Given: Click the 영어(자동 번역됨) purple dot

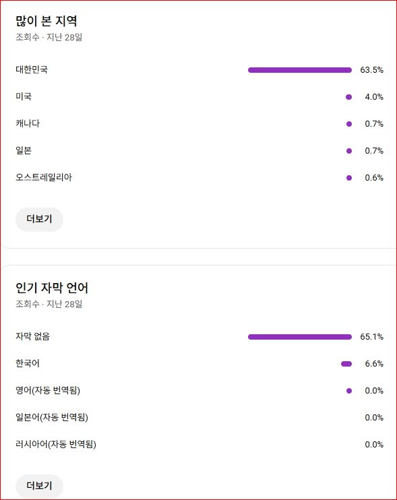Looking at the screenshot, I should [x=349, y=391].
